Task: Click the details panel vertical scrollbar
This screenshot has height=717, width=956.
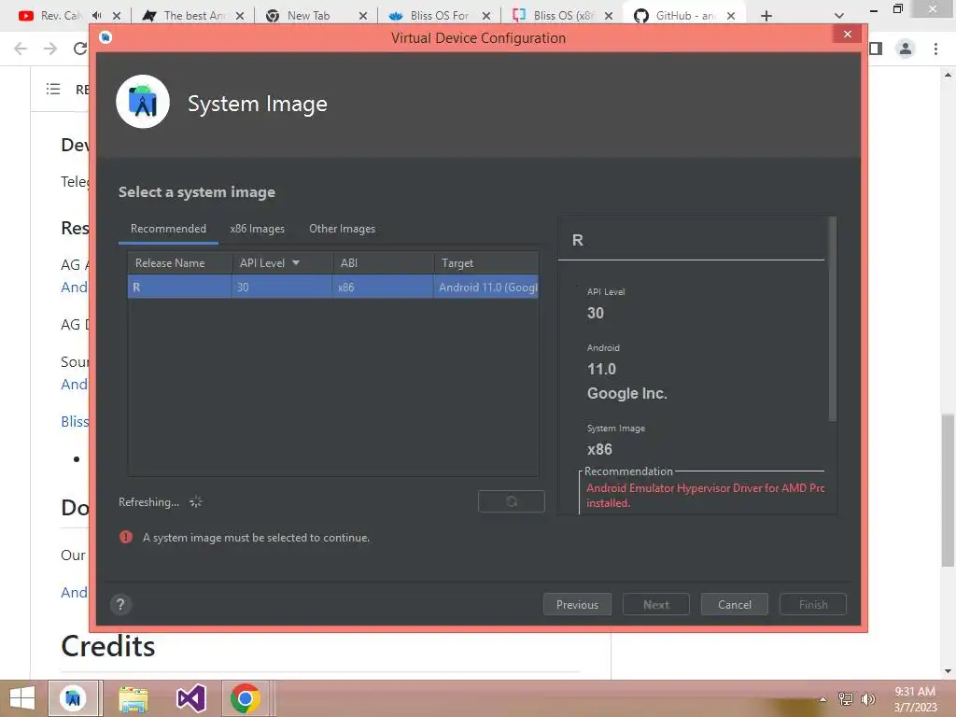Action: [x=832, y=319]
